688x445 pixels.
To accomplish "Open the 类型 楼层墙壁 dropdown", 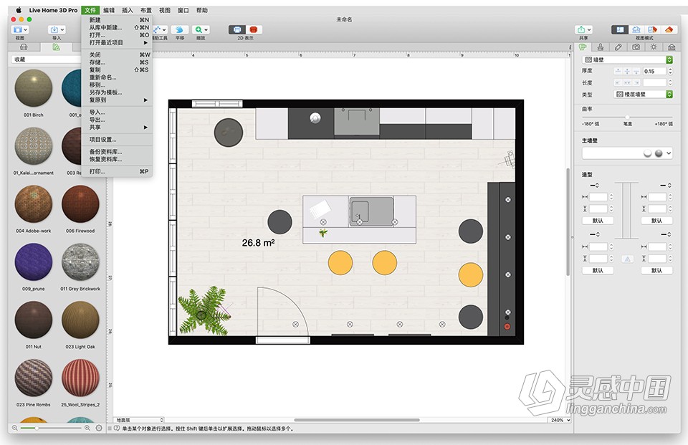I will pos(643,95).
